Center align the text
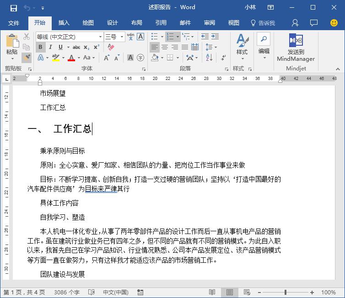The width and height of the screenshot is (345, 298). [165, 47]
